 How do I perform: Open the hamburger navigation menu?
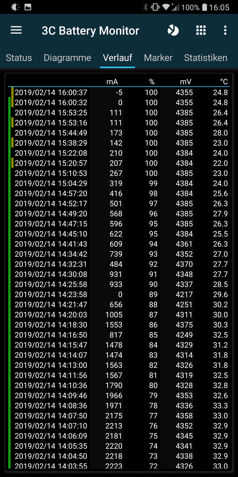point(16,30)
